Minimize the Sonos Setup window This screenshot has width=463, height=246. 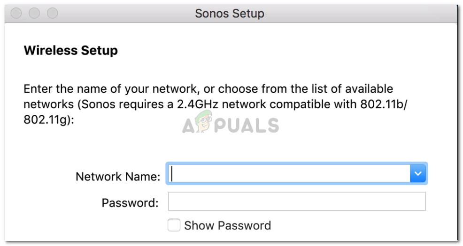(34, 13)
